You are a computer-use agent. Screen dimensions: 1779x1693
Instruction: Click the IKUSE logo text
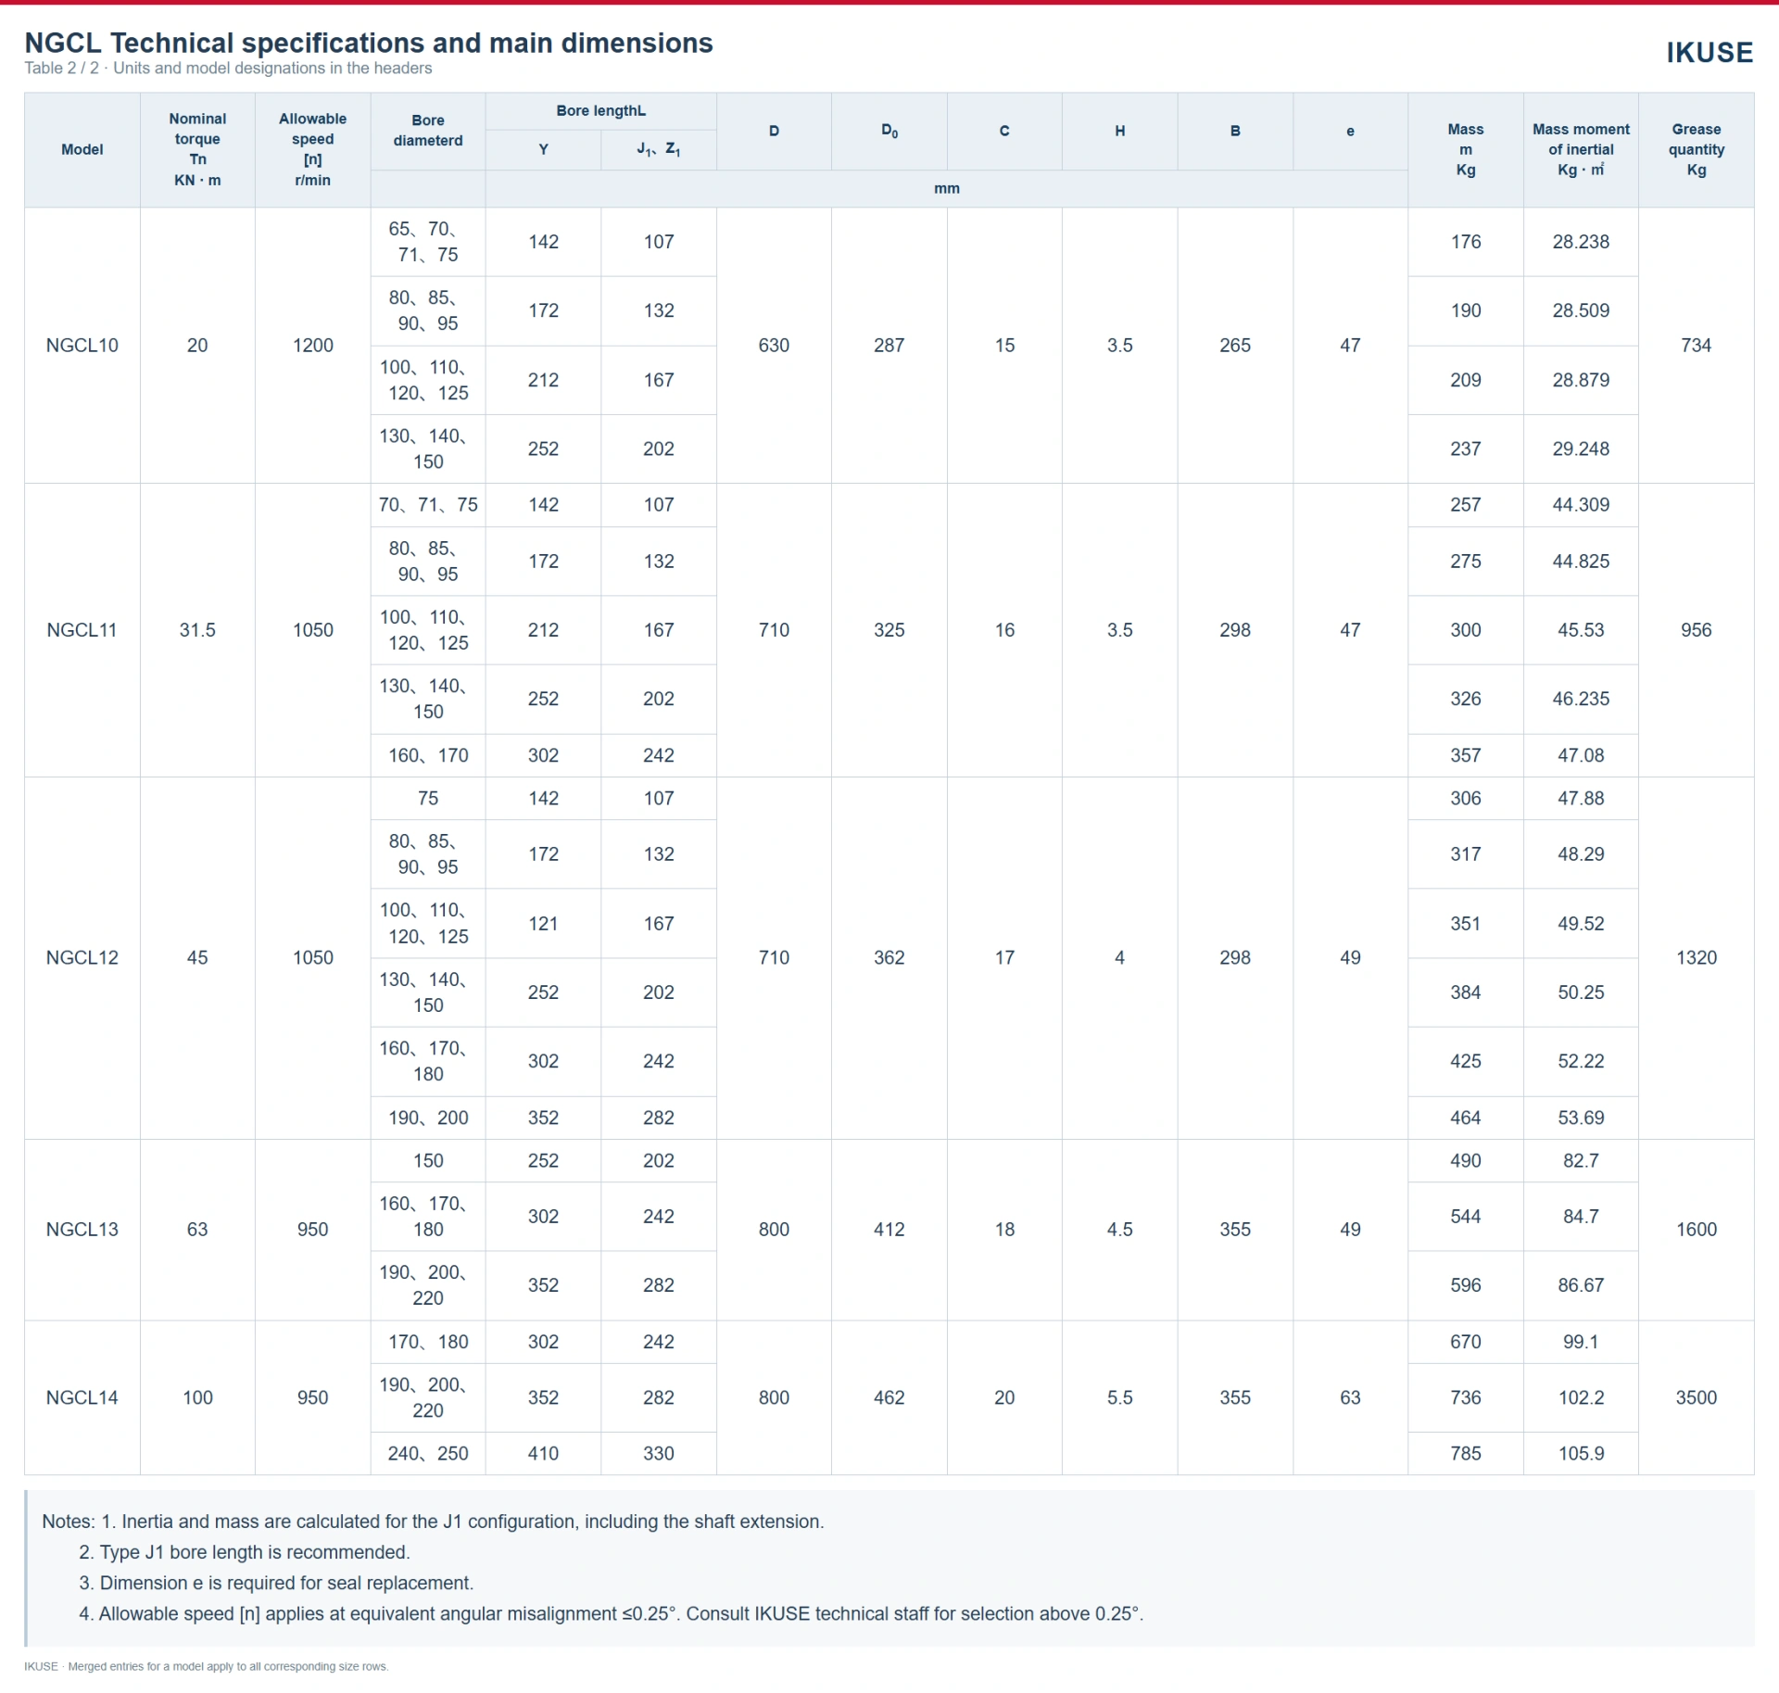pyautogui.click(x=1710, y=53)
